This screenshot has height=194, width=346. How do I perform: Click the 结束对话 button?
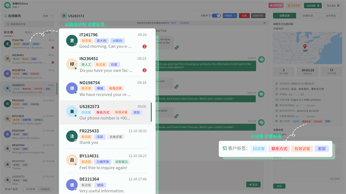258,16
